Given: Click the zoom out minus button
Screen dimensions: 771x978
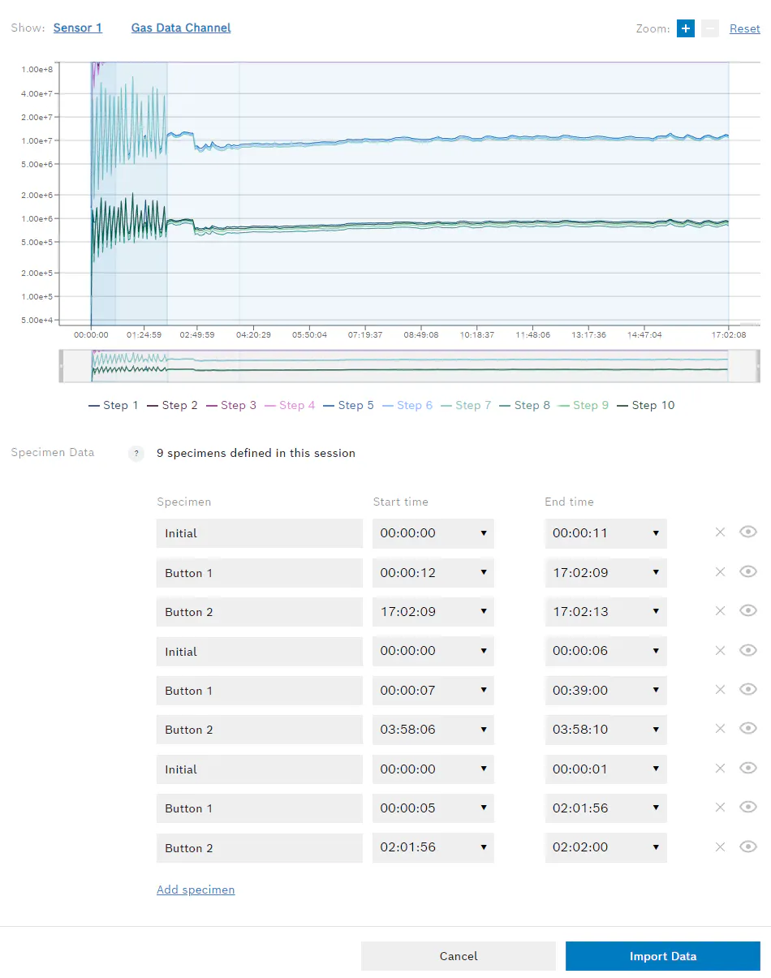Looking at the screenshot, I should point(710,28).
